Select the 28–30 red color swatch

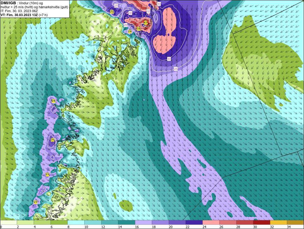click(x=245, y=222)
